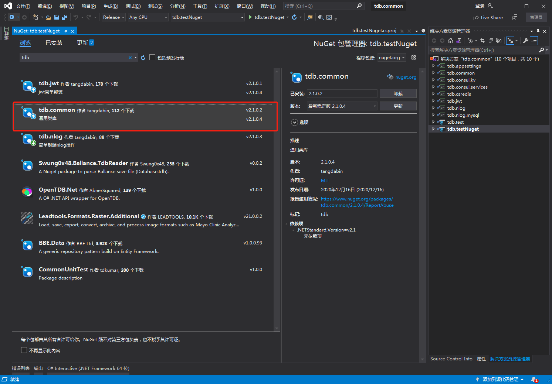This screenshot has width=552, height=384.
Task: Click Home icon in Solution Explorer toolbar
Action: [x=450, y=41]
